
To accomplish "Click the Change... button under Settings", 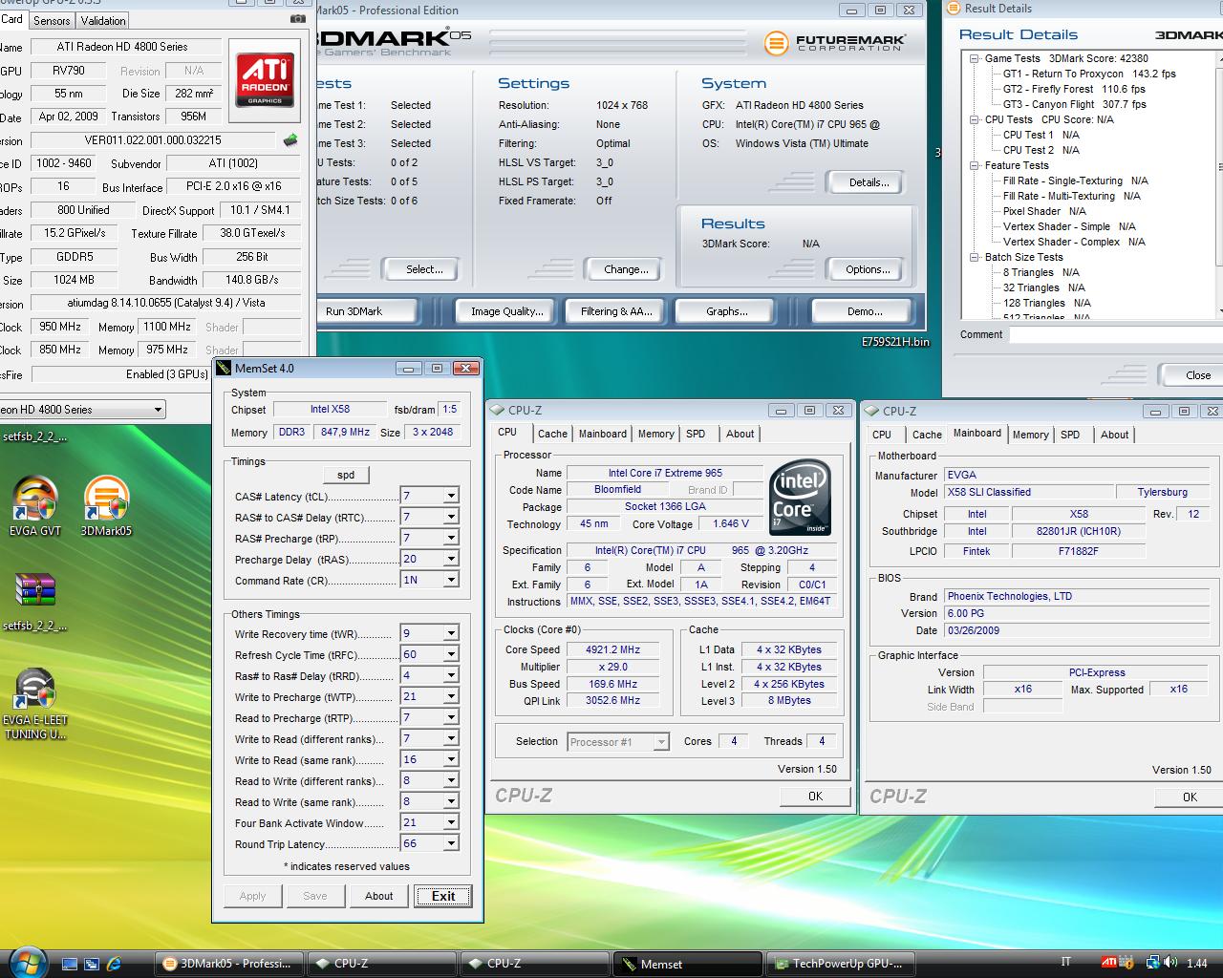I will click(626, 269).
